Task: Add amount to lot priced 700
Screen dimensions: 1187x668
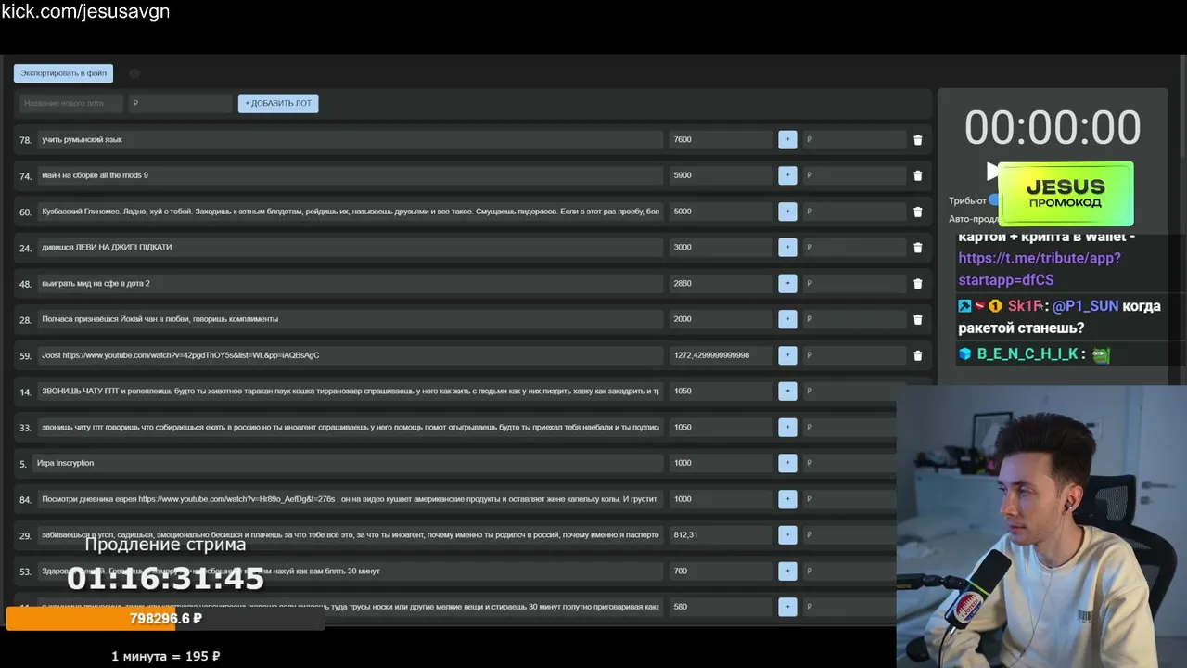Action: (787, 572)
